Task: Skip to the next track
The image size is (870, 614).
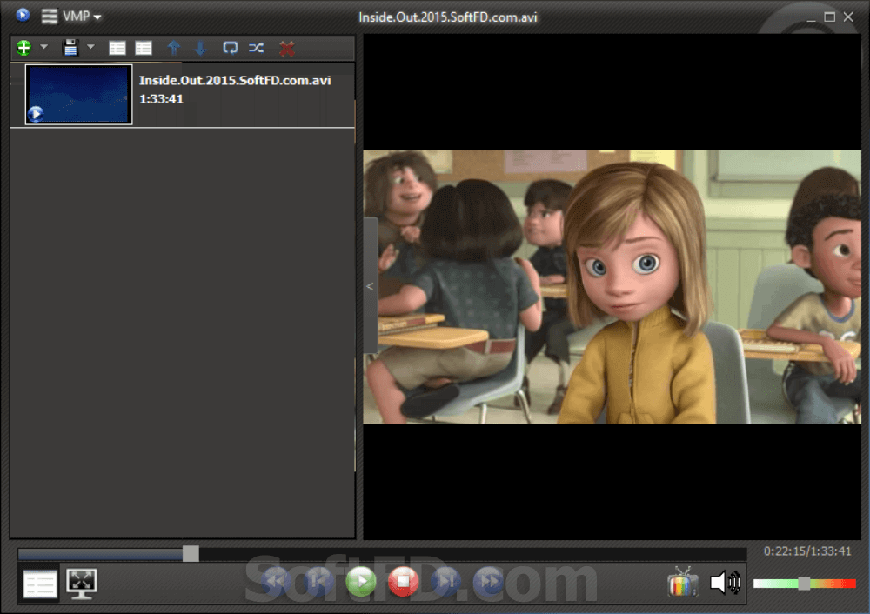Action: pyautogui.click(x=446, y=581)
